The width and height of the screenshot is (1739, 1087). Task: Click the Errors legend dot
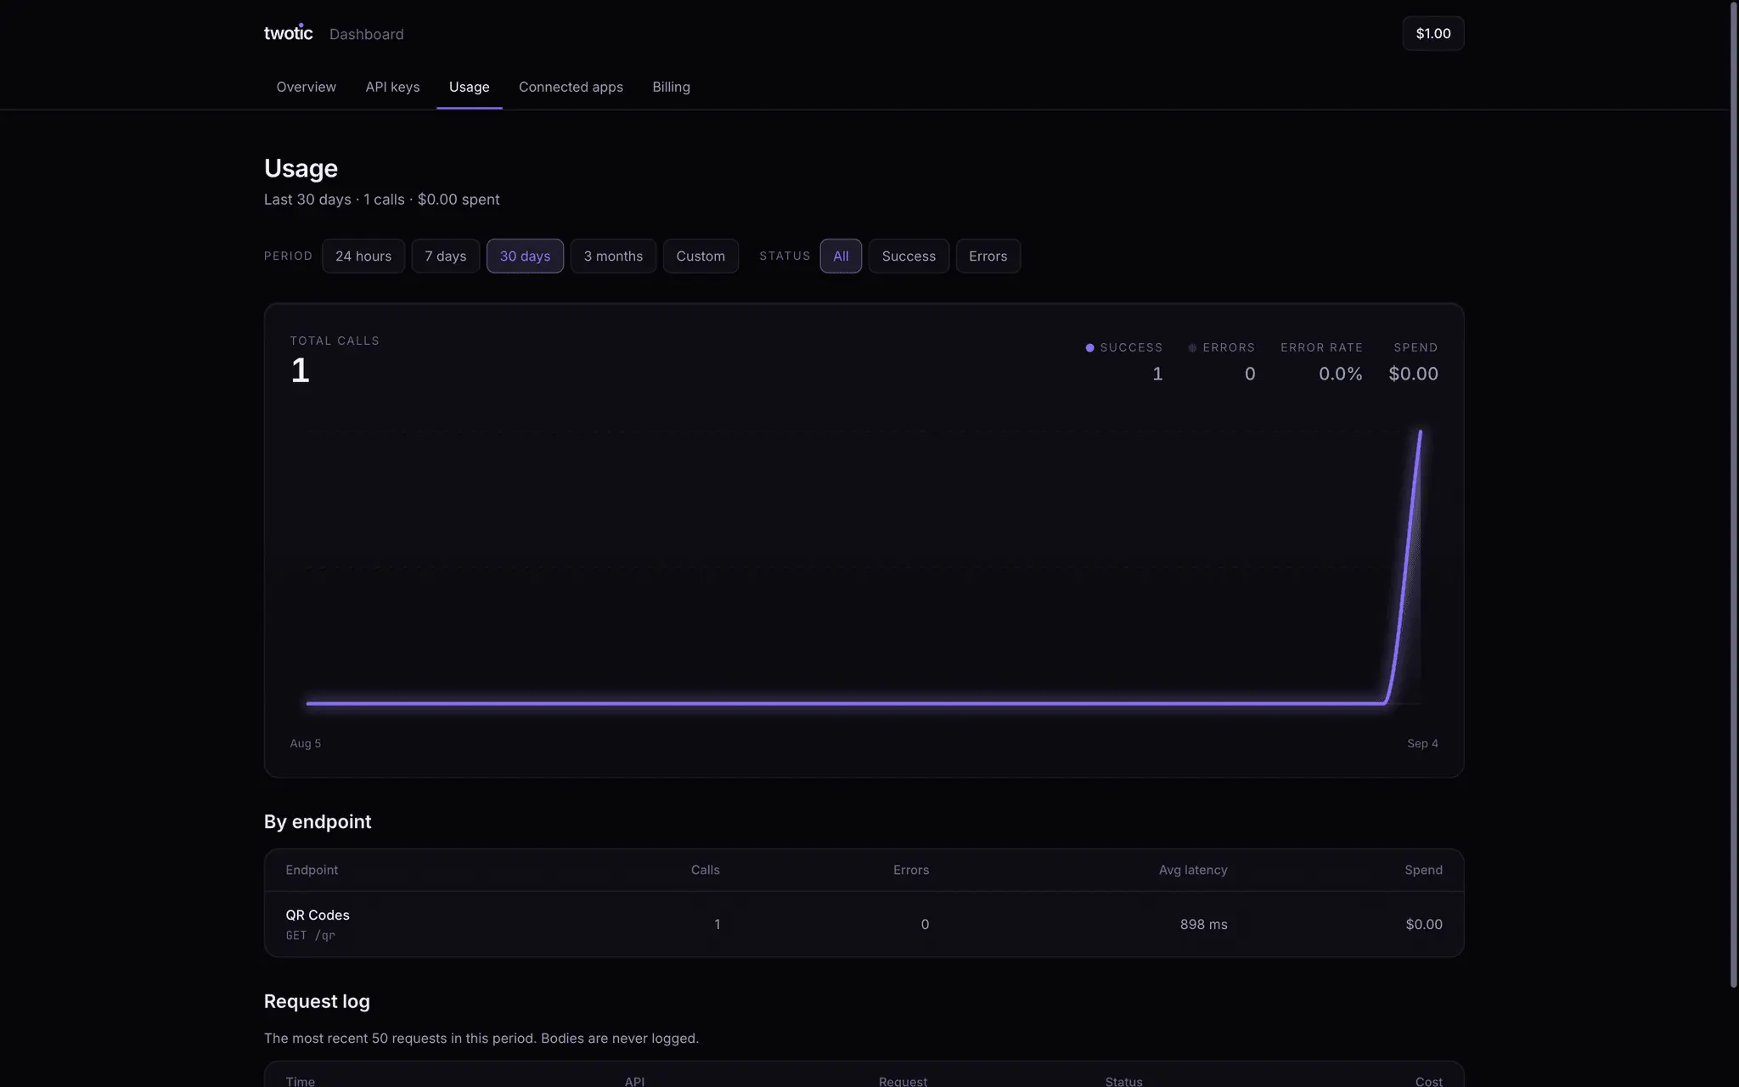1192,347
